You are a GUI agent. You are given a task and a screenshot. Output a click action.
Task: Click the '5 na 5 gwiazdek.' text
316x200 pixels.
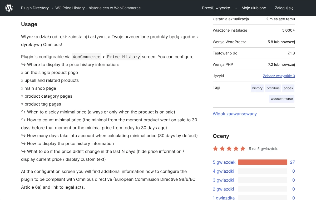click(x=263, y=149)
